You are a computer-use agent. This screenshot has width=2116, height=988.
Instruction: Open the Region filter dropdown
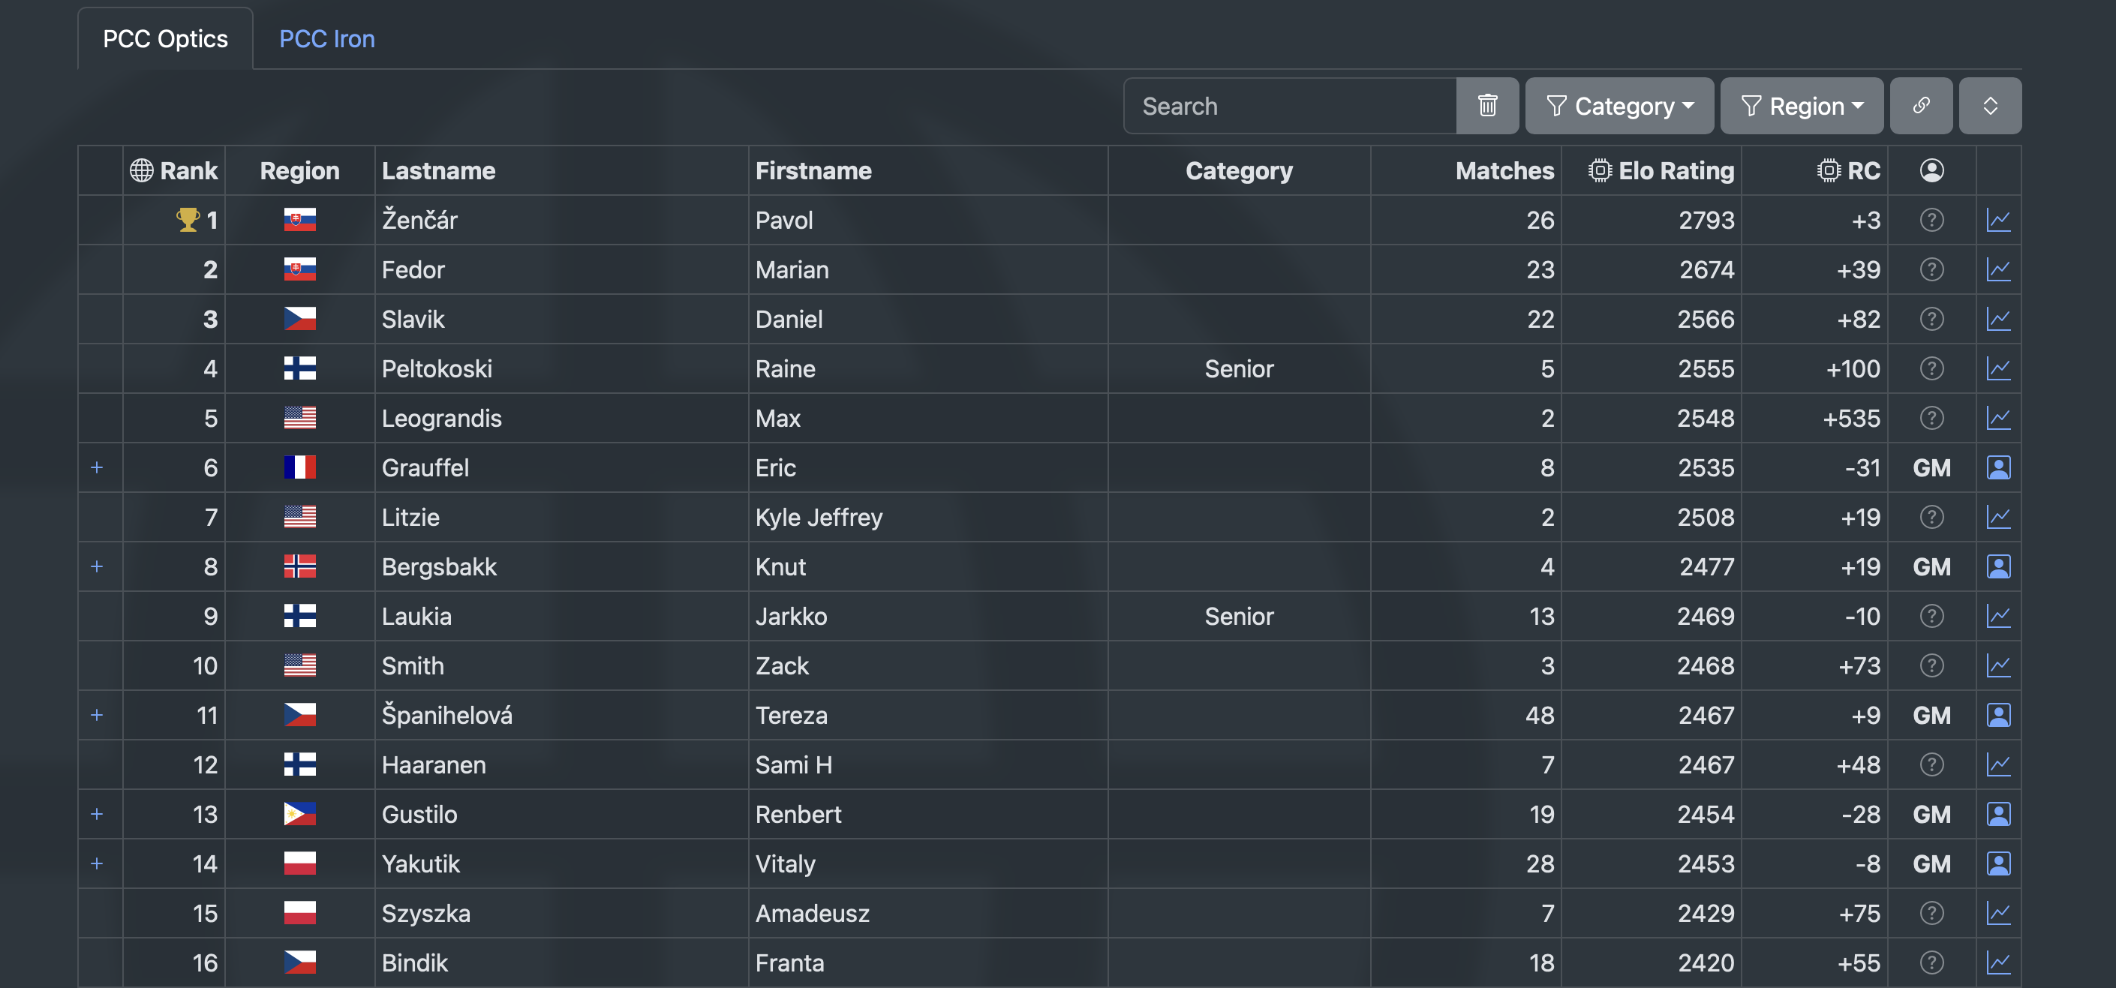click(1802, 106)
